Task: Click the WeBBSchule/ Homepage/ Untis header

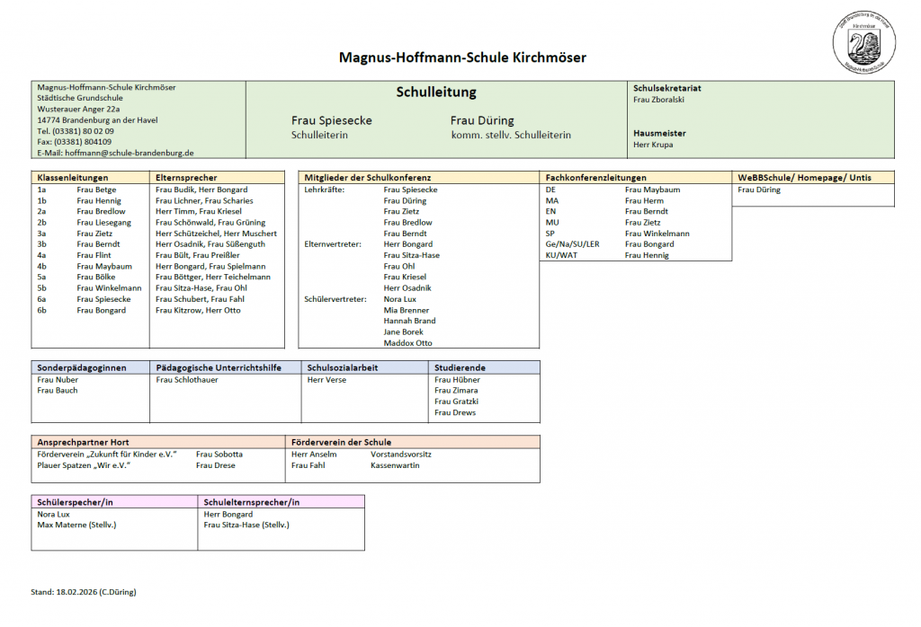Action: 804,178
